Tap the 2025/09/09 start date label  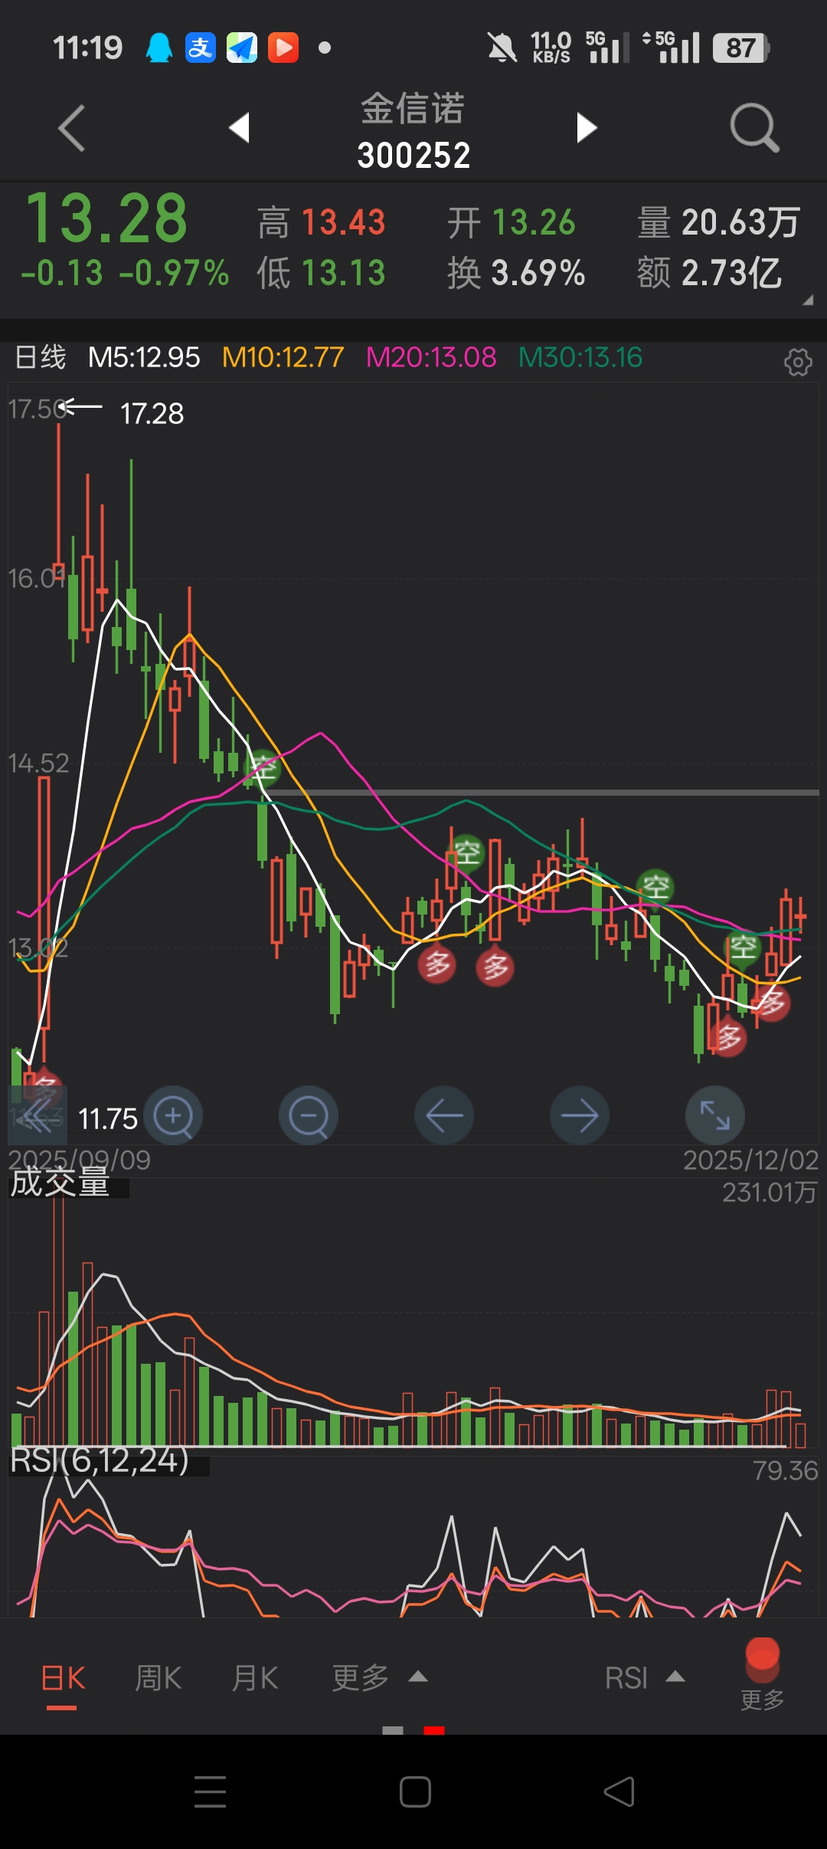(79, 1160)
